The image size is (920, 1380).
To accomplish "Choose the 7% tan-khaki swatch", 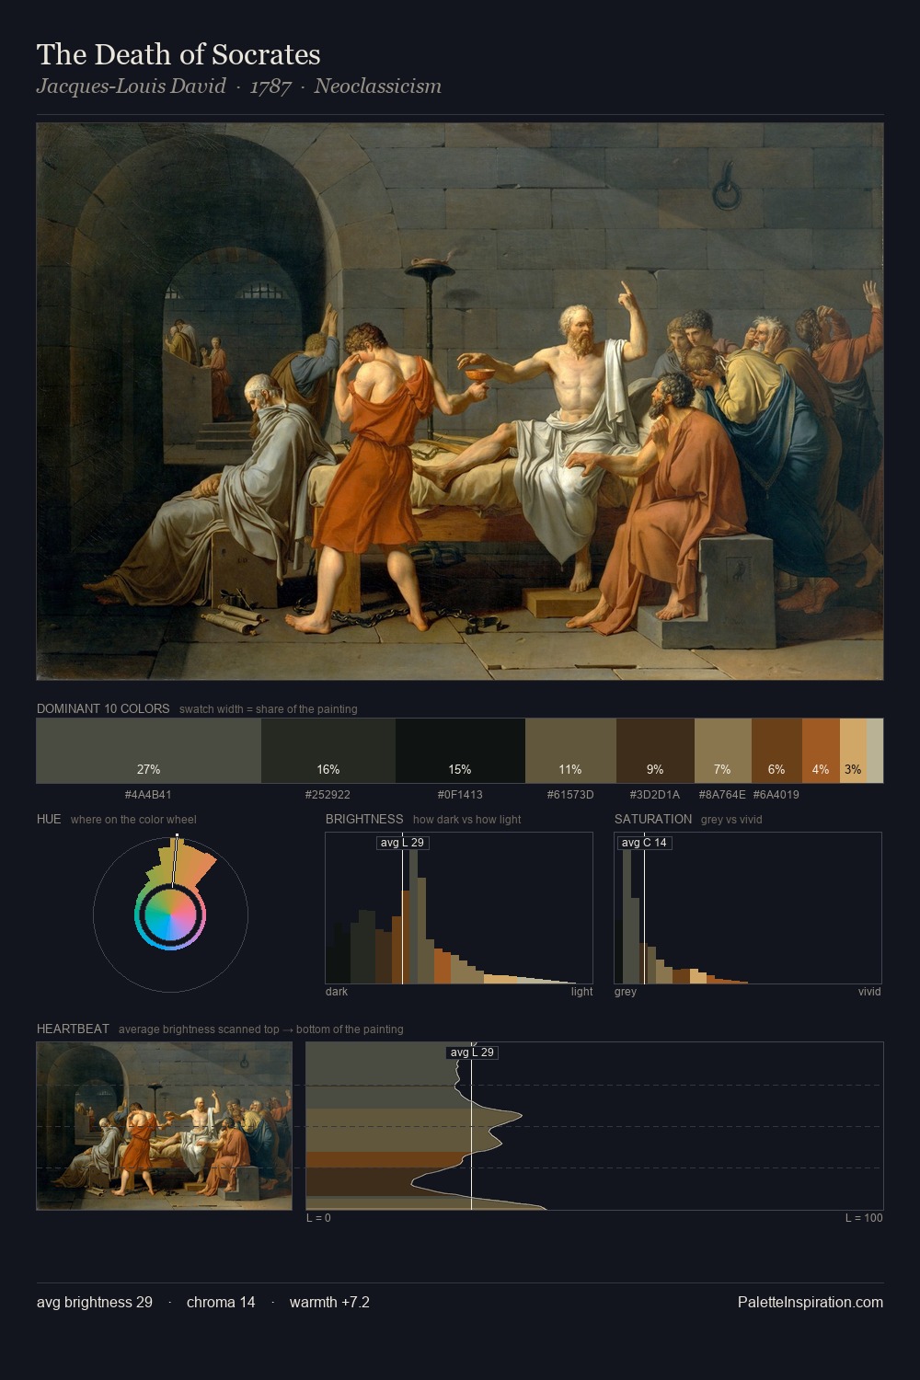I will click(x=723, y=751).
